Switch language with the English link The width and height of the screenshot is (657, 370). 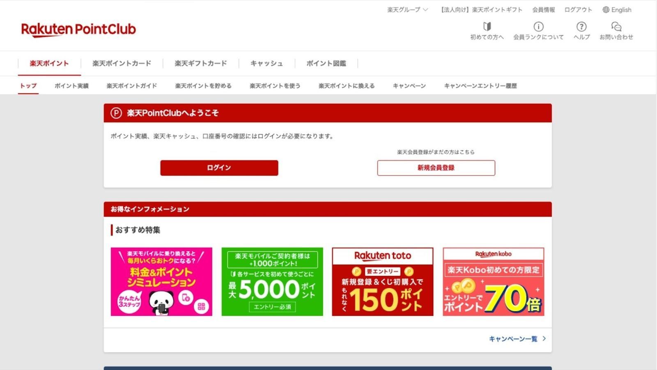pyautogui.click(x=621, y=10)
